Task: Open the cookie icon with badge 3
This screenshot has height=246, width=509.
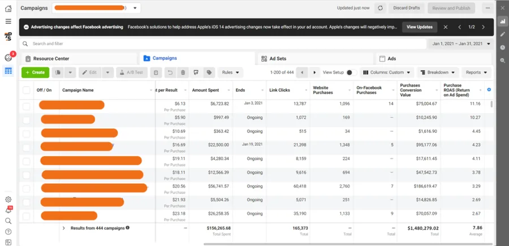Action: [x=8, y=58]
